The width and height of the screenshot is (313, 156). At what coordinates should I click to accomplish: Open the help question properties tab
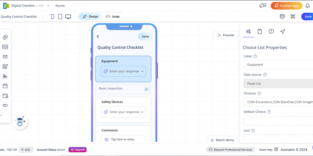271,31
